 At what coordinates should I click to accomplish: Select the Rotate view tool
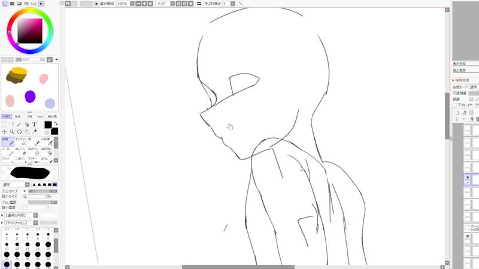(x=19, y=132)
